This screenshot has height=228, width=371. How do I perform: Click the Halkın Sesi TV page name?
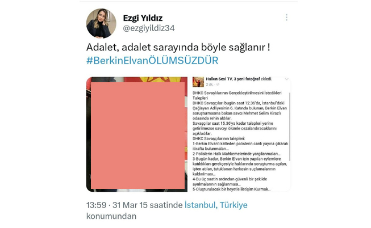tap(219, 79)
